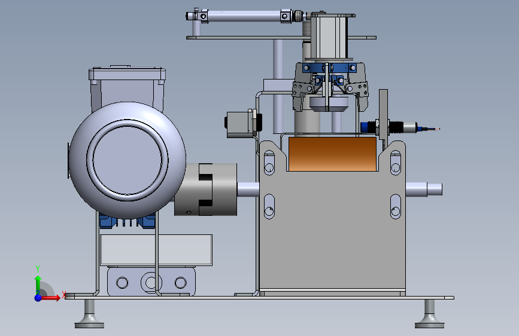519x336 pixels.
Task: Select the proximity sensor with blue cable
Action: 399,128
